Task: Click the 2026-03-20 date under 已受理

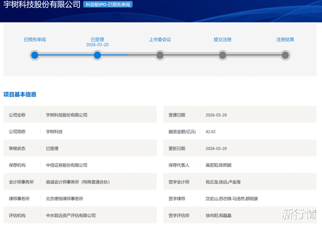Action: point(97,45)
